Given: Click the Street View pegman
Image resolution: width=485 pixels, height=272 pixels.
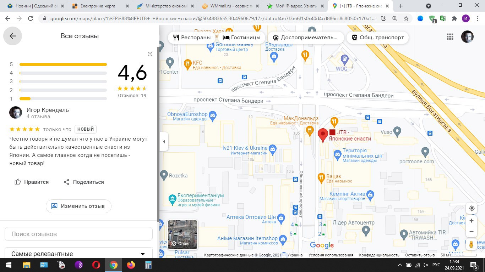Looking at the screenshot, I should pos(472,244).
